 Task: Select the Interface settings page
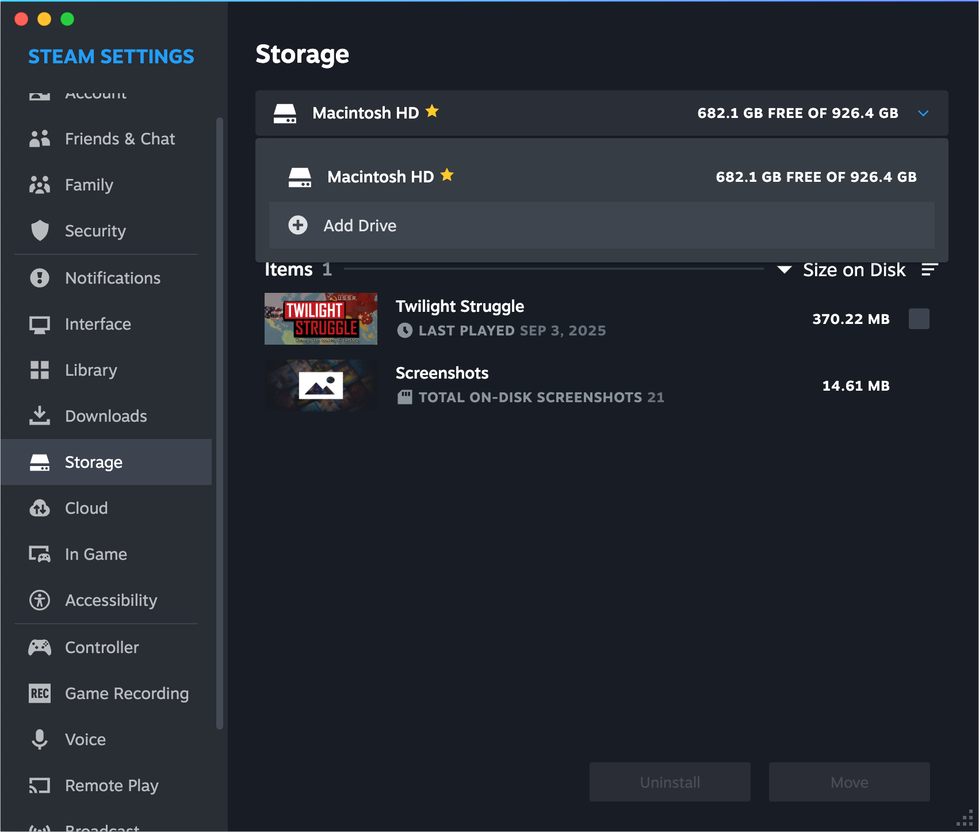106,324
